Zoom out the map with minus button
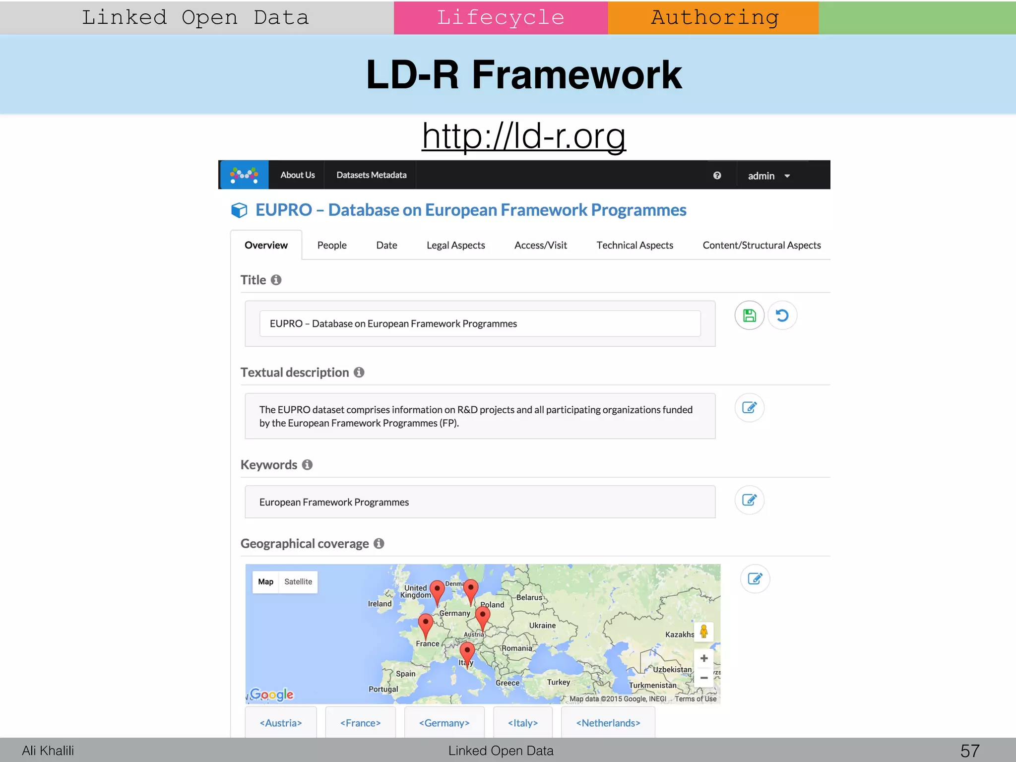1016x762 pixels. pos(703,678)
